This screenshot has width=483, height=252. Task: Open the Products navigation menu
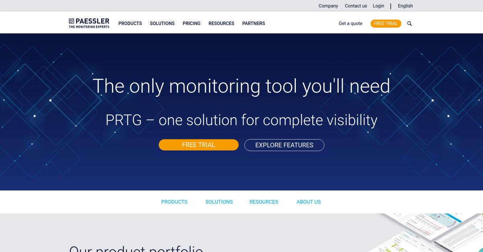tap(130, 24)
